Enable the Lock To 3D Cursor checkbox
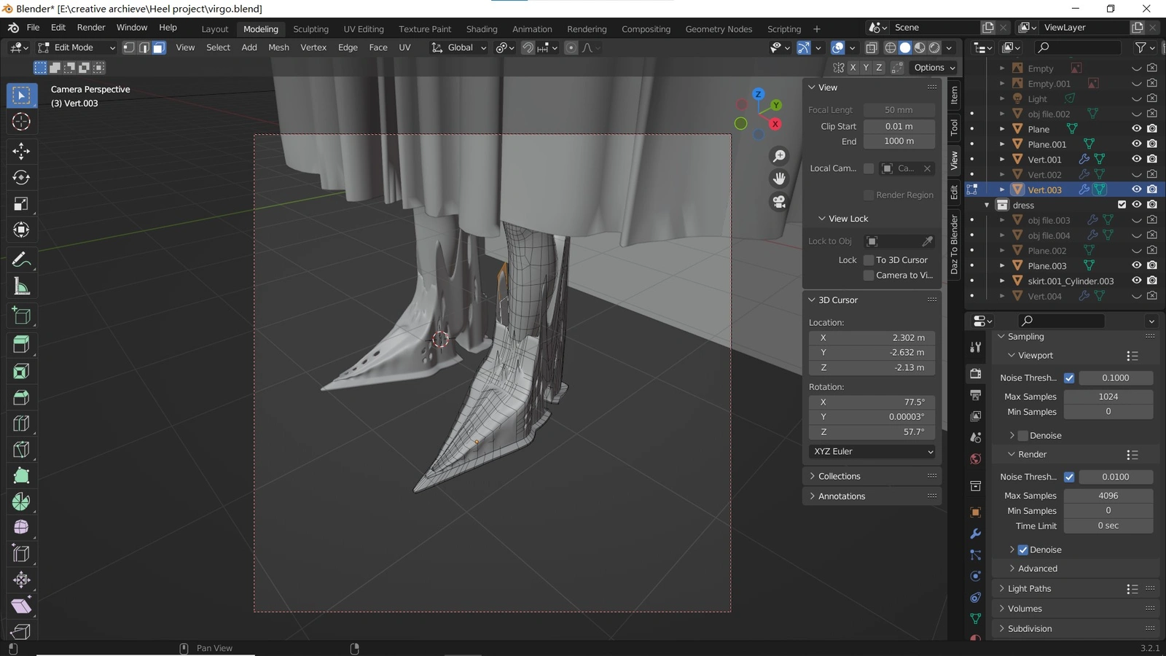 point(869,260)
